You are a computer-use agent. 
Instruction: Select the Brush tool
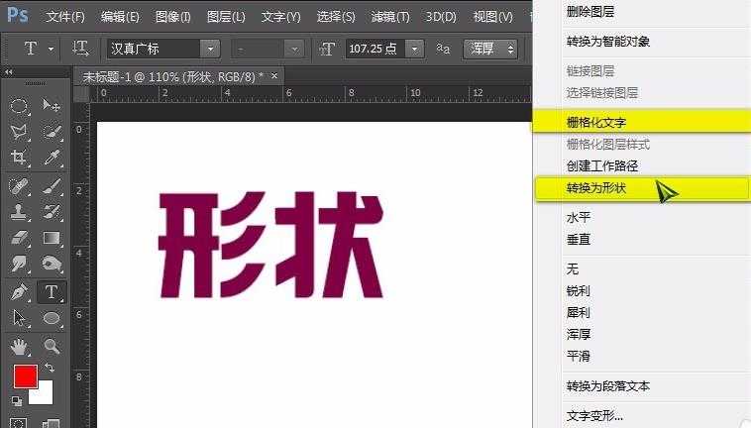click(x=52, y=185)
